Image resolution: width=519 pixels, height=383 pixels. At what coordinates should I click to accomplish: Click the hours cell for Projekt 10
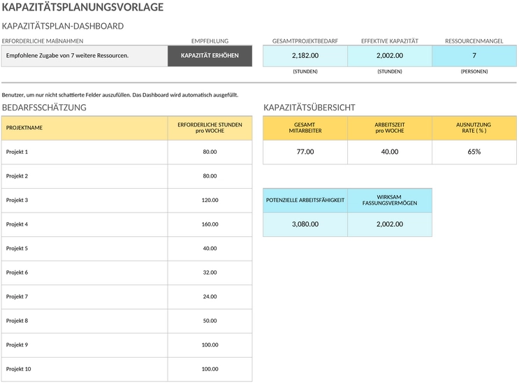click(210, 370)
